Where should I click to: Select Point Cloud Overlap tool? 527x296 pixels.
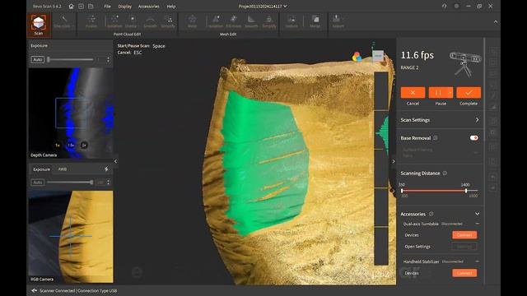(132, 22)
